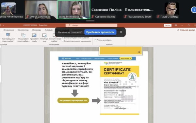The image size is (196, 123).
Task: Toggle Режим доповідача checkbox
Action: click(x=95, y=40)
